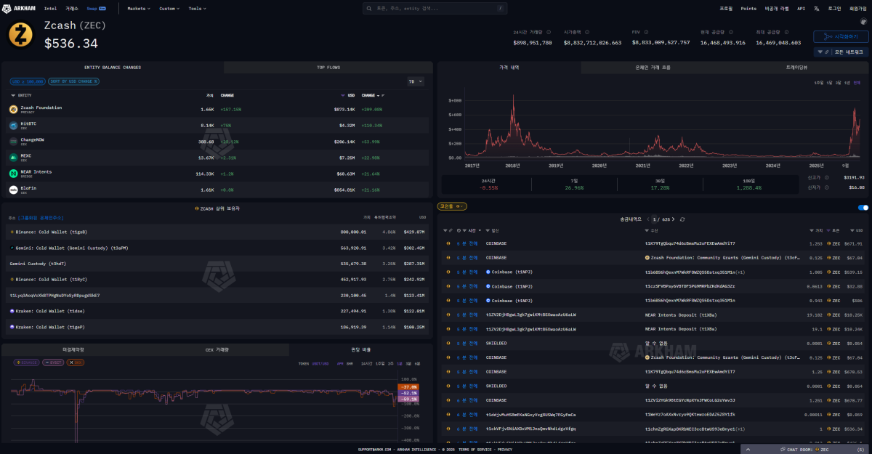
Task: Switch to the CEX 거래량 tab
Action: pos(217,349)
